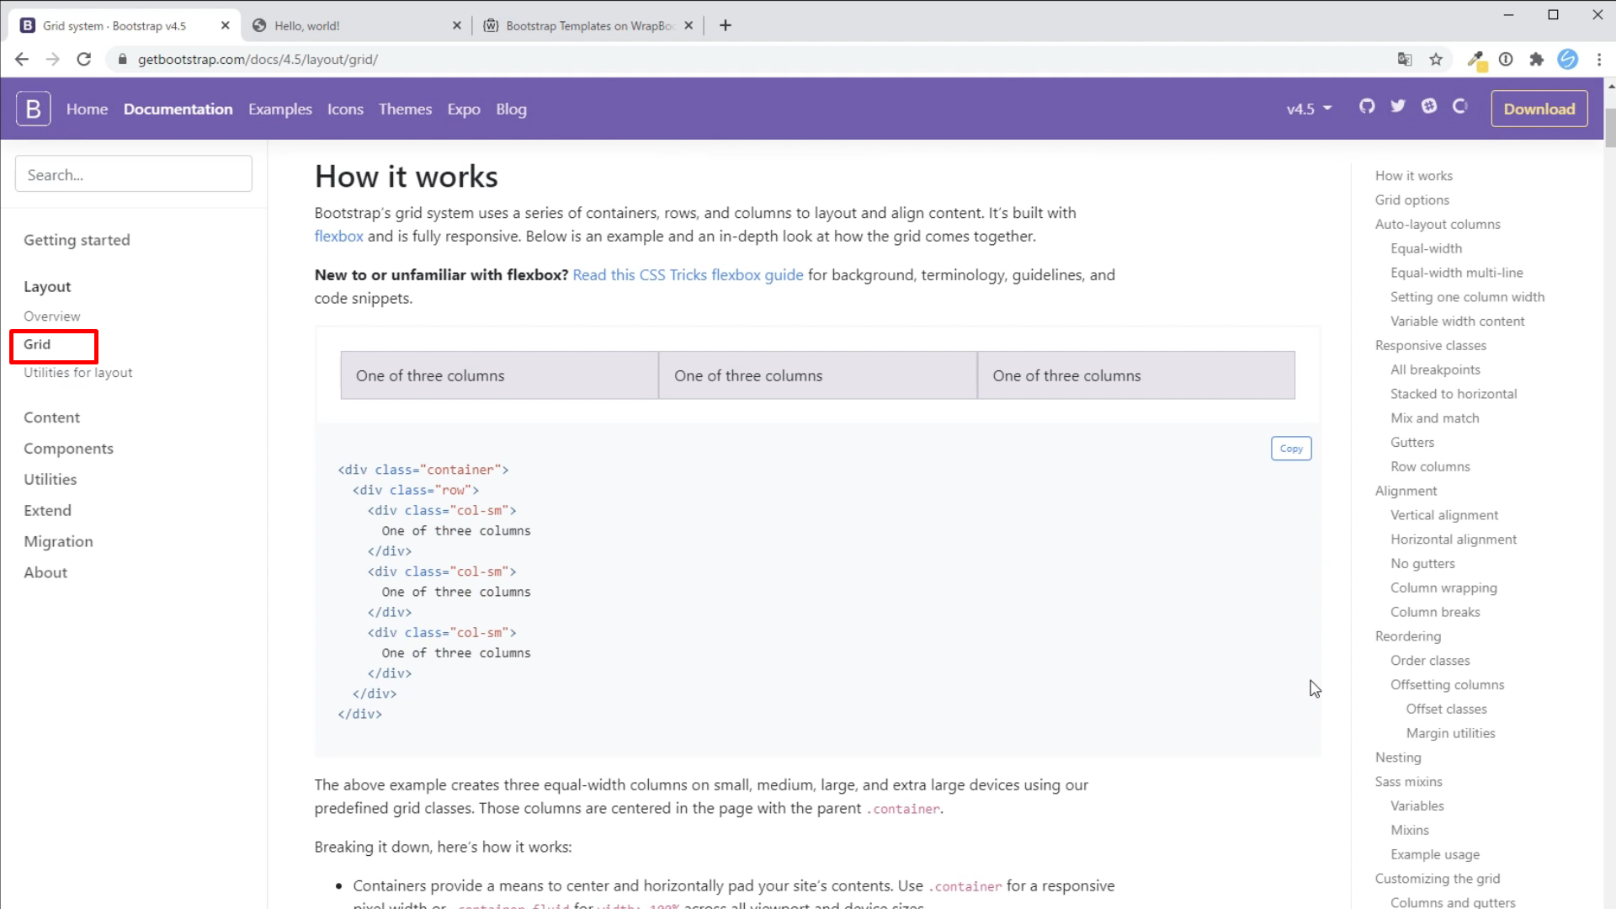Open the Slack icon in navbar
This screenshot has height=909, width=1616.
pyautogui.click(x=1429, y=106)
